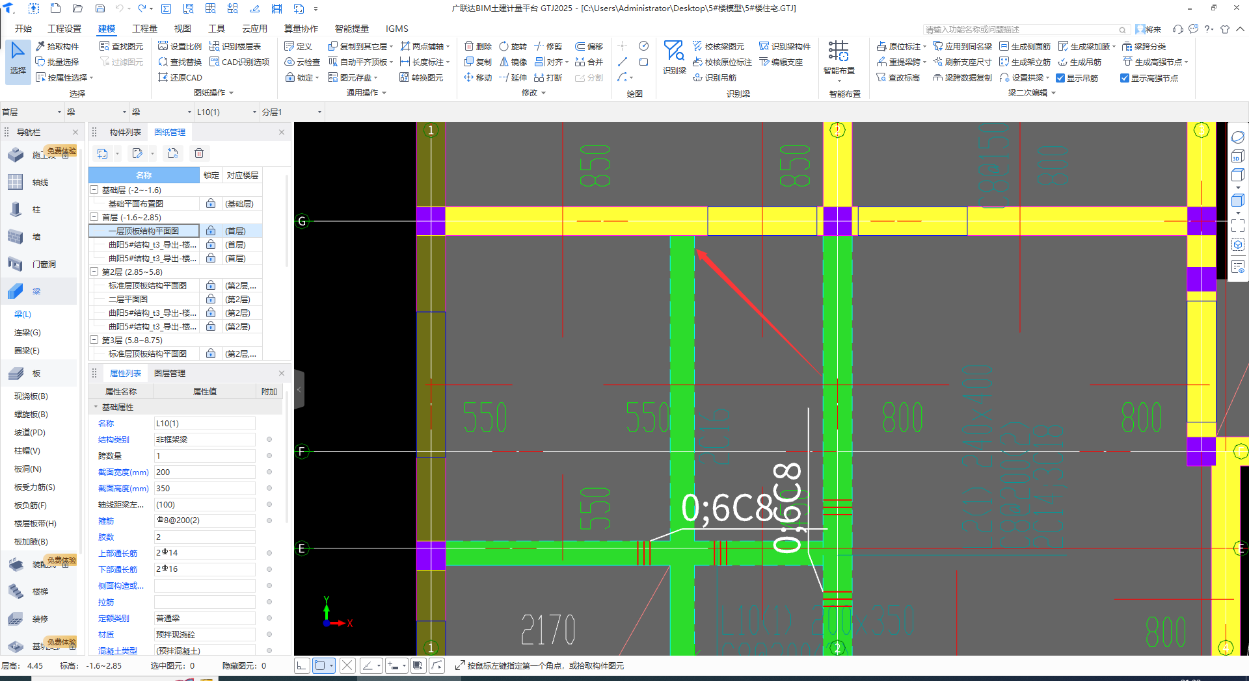Open 设置比例 scale setting
The height and width of the screenshot is (681, 1249).
[x=180, y=46]
